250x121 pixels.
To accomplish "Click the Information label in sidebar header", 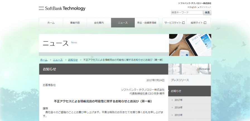I will click(204, 69).
